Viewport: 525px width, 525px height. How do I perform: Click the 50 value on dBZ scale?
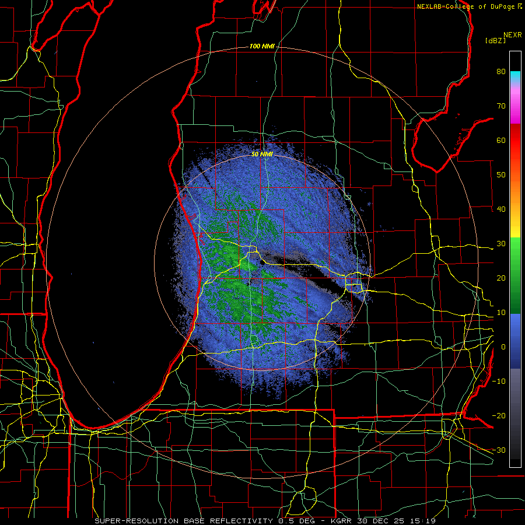pos(501,175)
